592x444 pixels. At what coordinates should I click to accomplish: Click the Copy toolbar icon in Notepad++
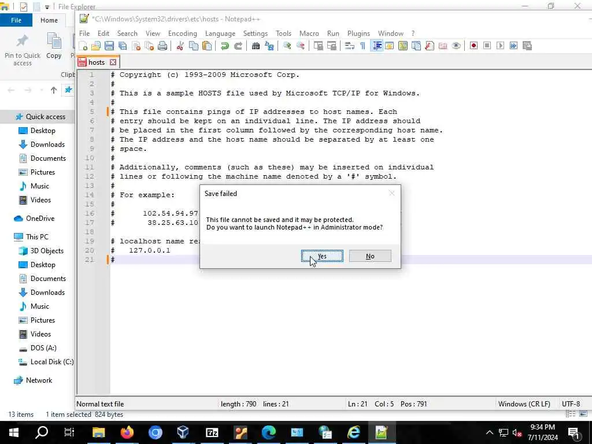pos(193,46)
